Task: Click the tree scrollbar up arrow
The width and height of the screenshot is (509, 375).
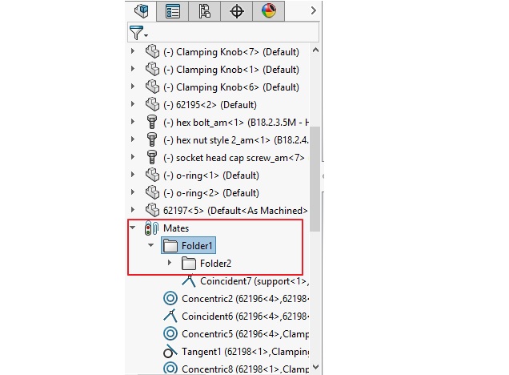Action: [x=315, y=50]
